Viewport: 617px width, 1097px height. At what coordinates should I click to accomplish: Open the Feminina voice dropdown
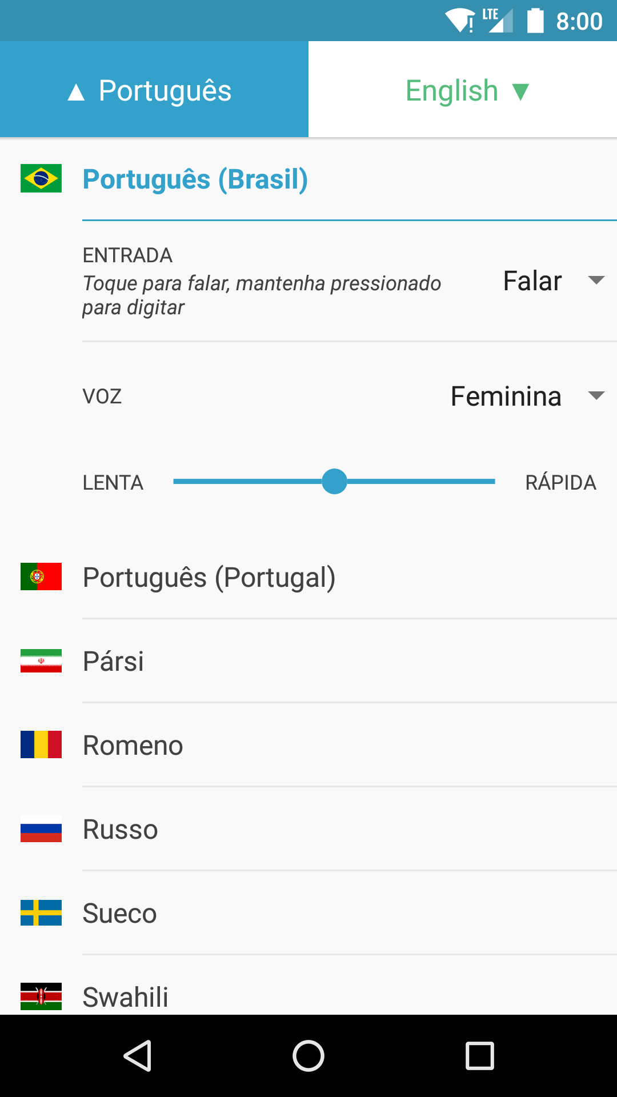[x=527, y=396]
